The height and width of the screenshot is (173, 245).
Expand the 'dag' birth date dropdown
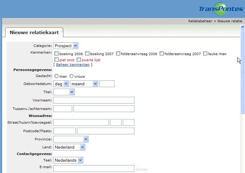pyautogui.click(x=61, y=84)
